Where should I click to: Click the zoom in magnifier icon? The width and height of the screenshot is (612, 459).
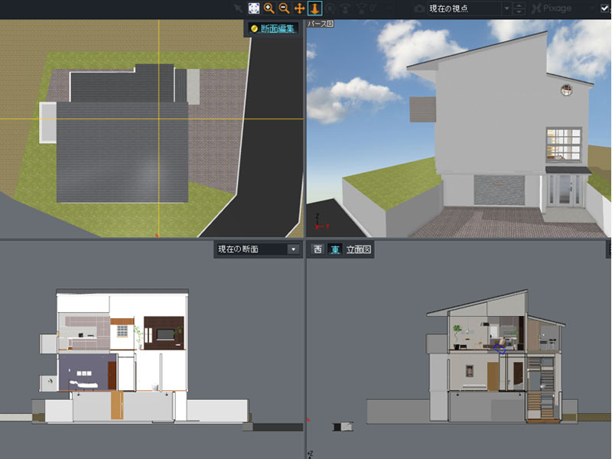tap(269, 8)
